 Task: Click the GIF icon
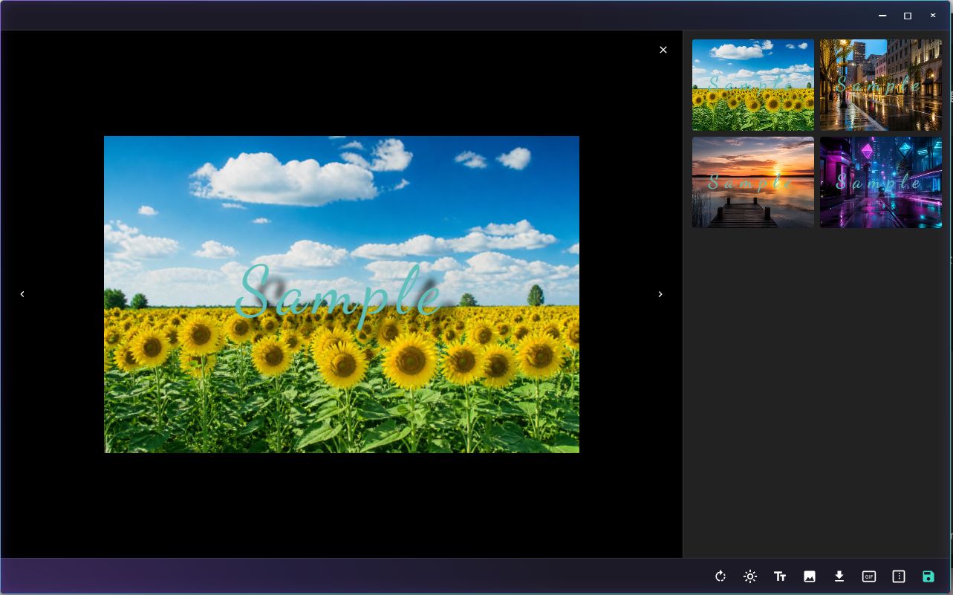click(x=869, y=576)
